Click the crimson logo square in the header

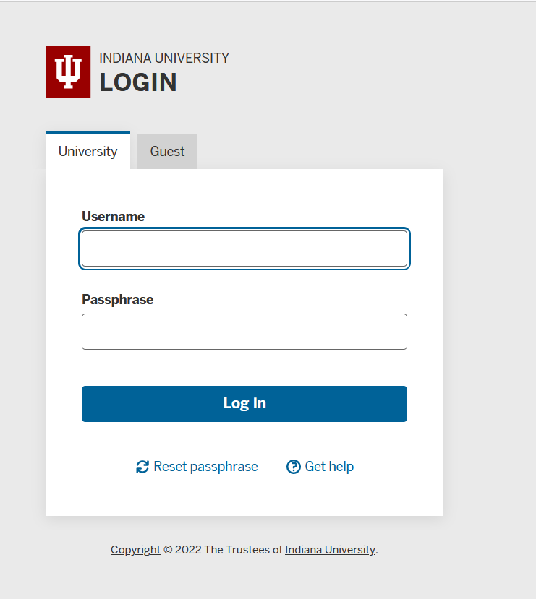[67, 72]
